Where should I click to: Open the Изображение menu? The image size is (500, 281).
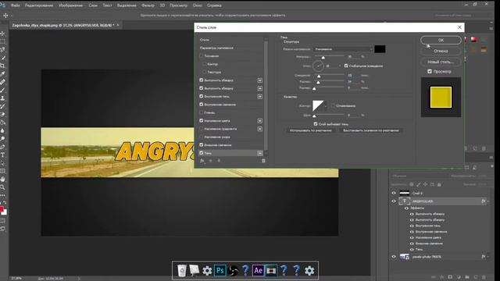click(x=71, y=5)
